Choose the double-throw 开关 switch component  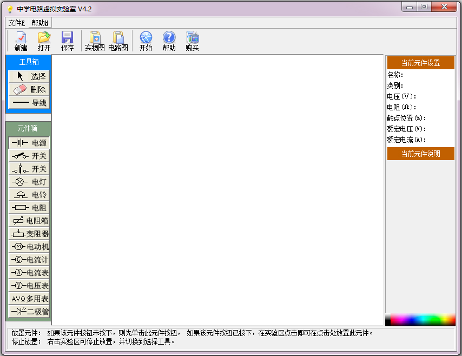coord(29,169)
